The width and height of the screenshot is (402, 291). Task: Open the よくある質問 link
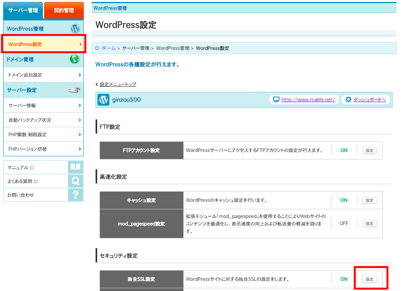[x=20, y=181]
